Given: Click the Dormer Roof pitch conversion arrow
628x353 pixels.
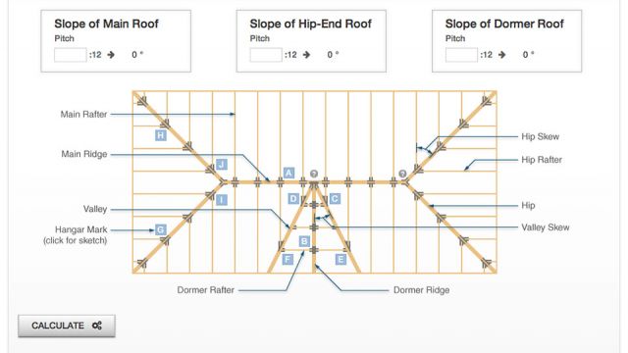Looking at the screenshot, I should [x=501, y=55].
